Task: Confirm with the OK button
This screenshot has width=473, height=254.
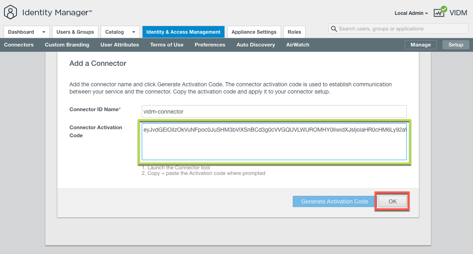Action: click(x=392, y=201)
